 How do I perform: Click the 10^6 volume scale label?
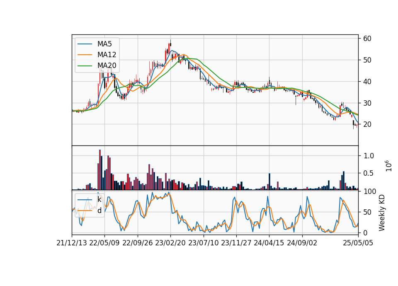388,166
